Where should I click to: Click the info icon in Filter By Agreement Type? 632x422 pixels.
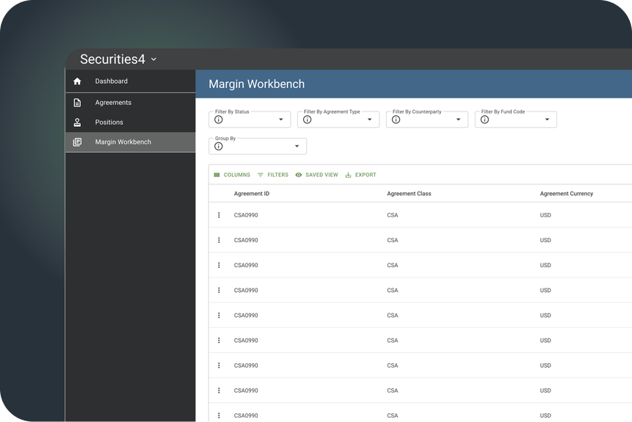(x=307, y=120)
